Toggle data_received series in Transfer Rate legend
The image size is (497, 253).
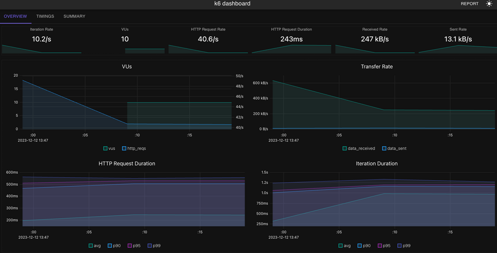(x=359, y=148)
